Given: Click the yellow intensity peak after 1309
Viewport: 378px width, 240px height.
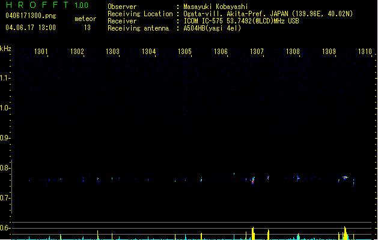Looking at the screenshot, I should pos(345,233).
